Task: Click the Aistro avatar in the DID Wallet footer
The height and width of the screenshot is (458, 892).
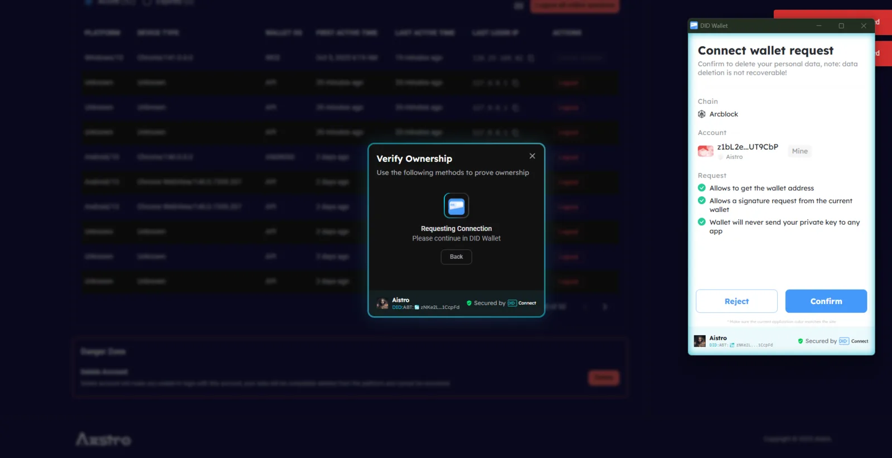Action: click(700, 341)
